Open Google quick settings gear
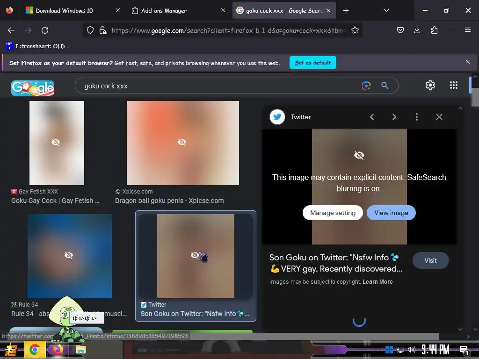479x359 pixels. click(x=430, y=85)
